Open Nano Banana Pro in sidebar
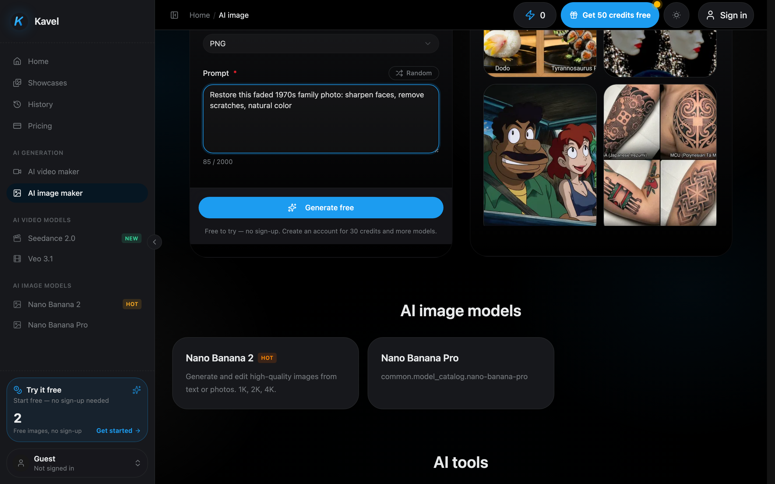Image resolution: width=775 pixels, height=484 pixels. pos(77,325)
